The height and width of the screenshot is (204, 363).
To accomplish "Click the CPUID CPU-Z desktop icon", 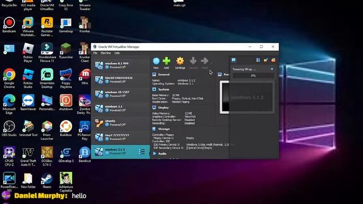I will coord(9,156).
